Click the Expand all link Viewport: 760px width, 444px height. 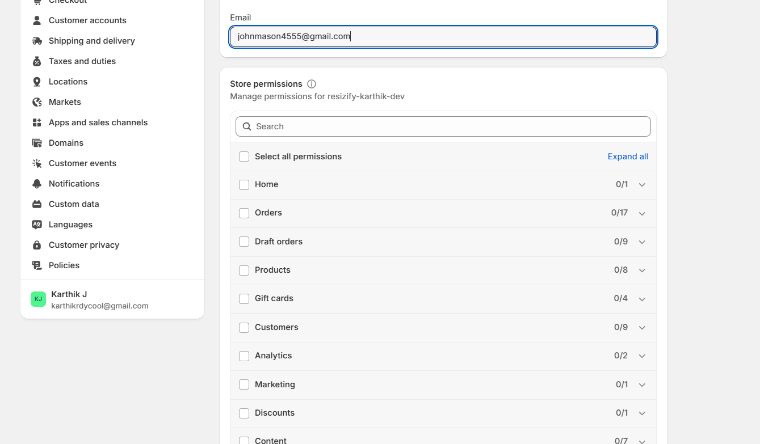[x=628, y=156]
